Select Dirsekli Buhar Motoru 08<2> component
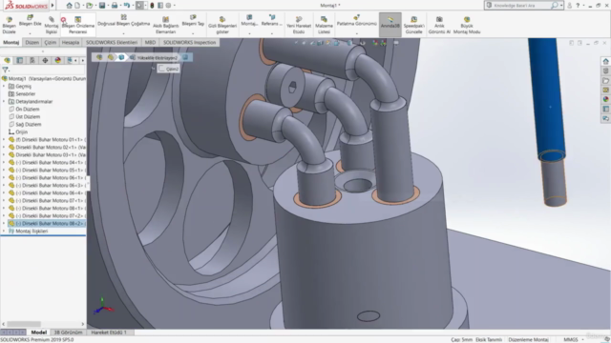Image resolution: width=611 pixels, height=343 pixels. pyautogui.click(x=47, y=224)
